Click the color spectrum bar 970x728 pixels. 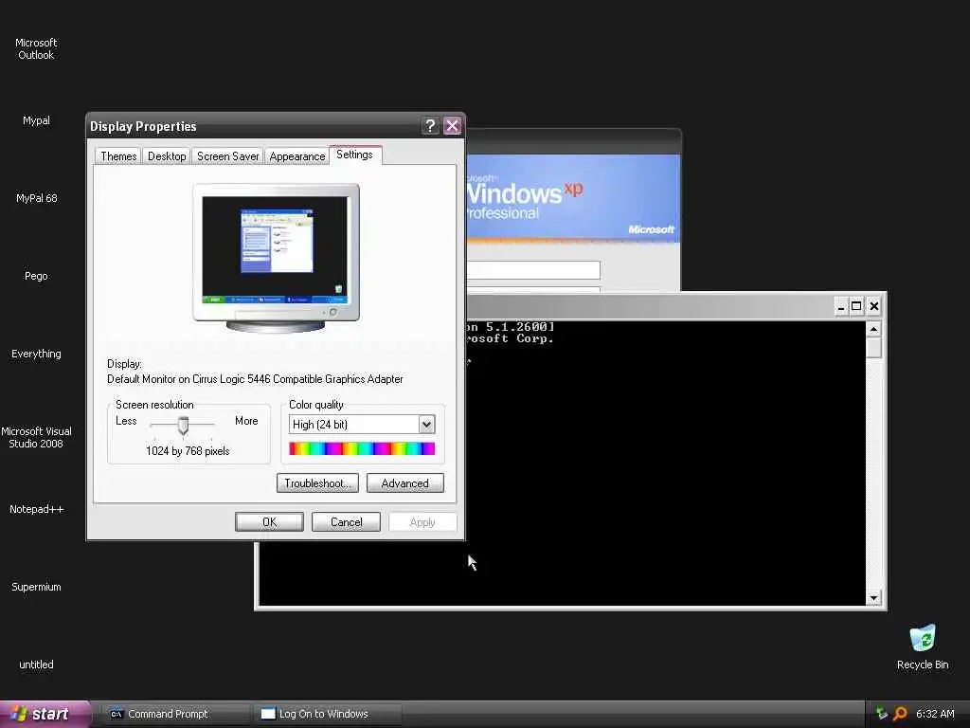(362, 448)
